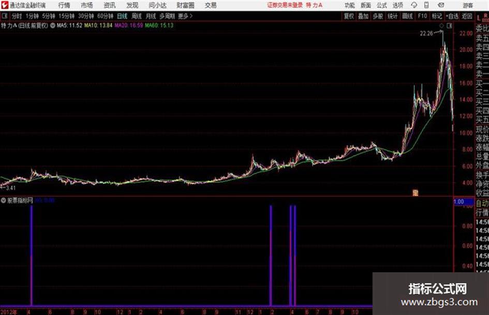Expand the 更多 period options

tap(185, 16)
